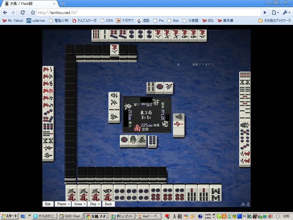The width and height of the screenshot is (293, 220).
Task: Click the blue help question mark icon
Action: 200,217
